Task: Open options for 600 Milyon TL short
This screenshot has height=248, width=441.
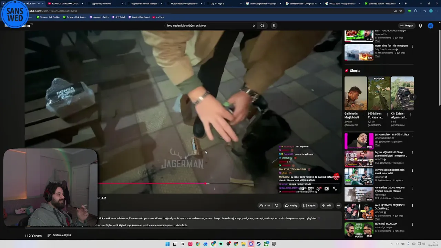Action: tap(387, 115)
